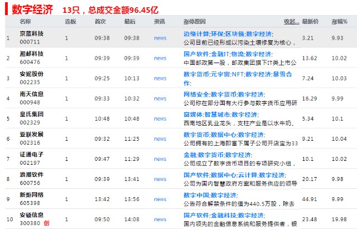
Task: Click gain value 10.1 for 皇氏集团
Action: point(337,119)
